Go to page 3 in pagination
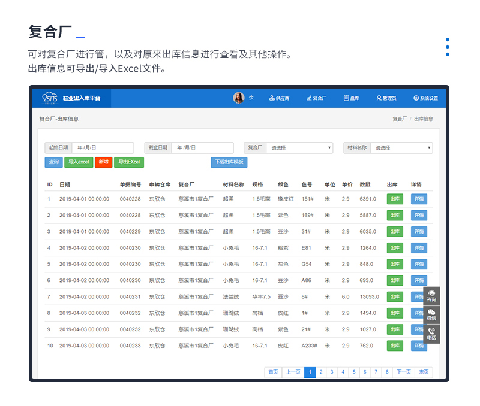 (332, 372)
